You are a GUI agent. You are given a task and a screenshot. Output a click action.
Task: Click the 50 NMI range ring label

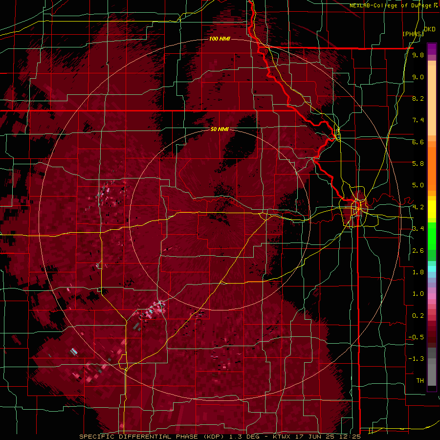(x=220, y=129)
